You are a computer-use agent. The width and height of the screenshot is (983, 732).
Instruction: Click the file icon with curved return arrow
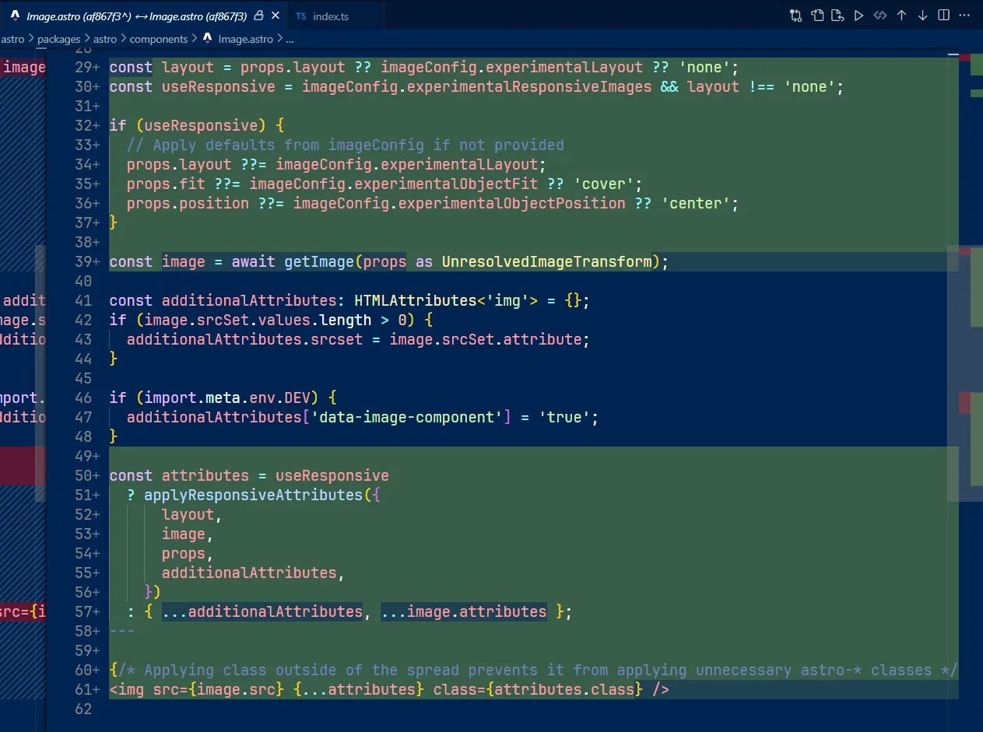point(837,16)
